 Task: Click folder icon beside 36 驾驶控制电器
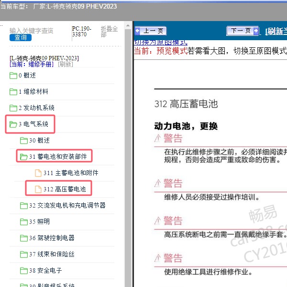point(24,238)
